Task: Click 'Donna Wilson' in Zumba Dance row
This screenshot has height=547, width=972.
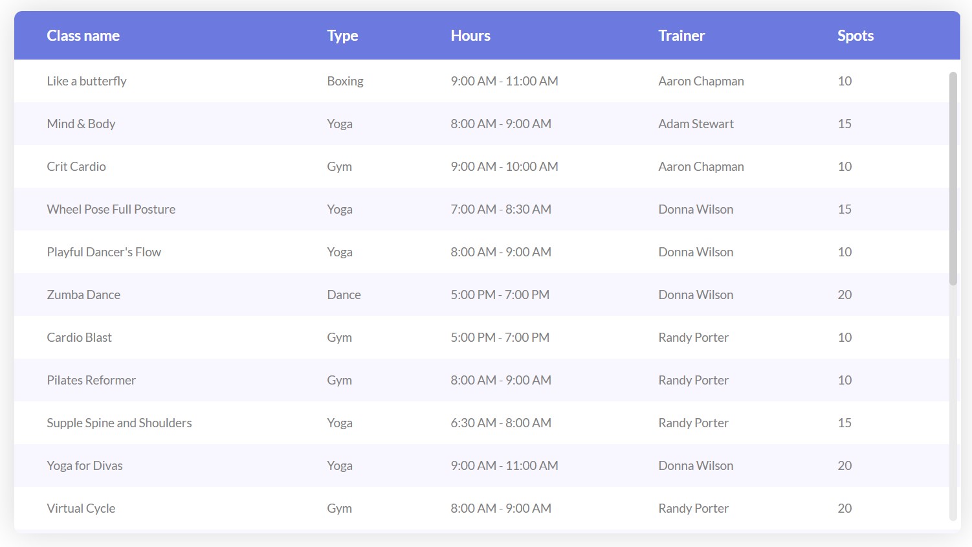Action: 696,295
